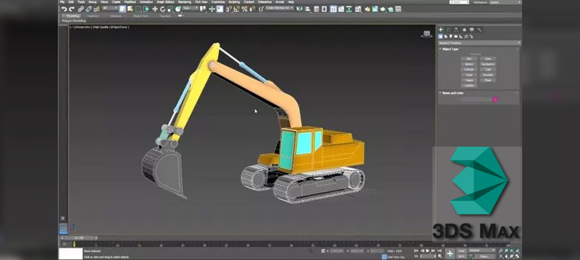Activate the Select and Rotate tool
580x260 pixels.
pos(162,9)
